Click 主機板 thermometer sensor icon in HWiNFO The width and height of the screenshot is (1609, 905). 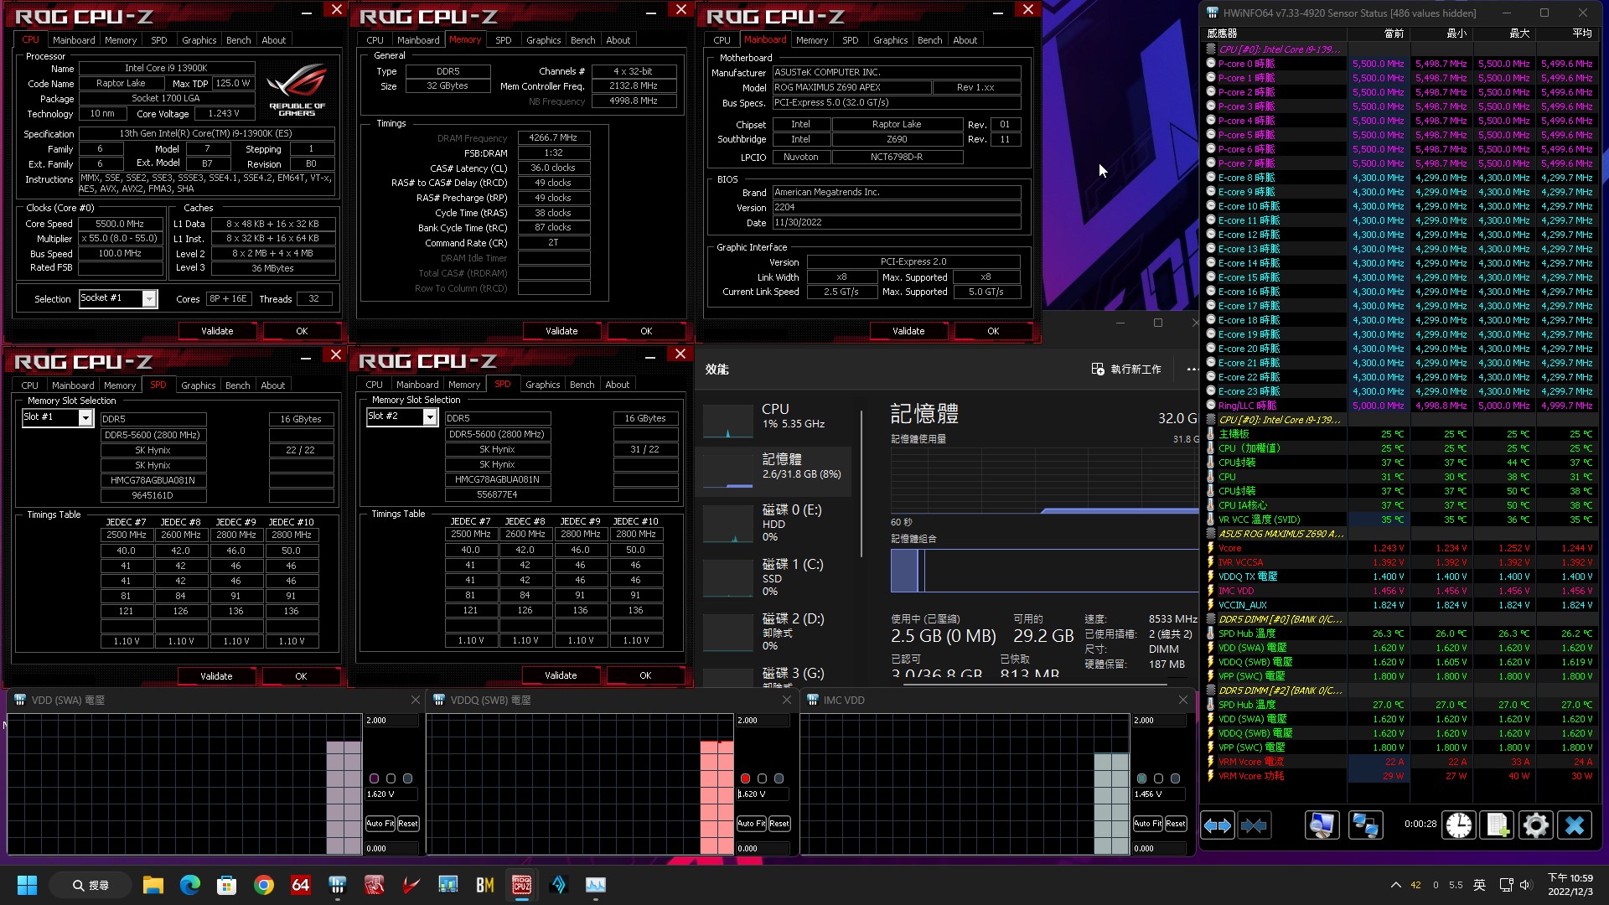[x=1210, y=434]
